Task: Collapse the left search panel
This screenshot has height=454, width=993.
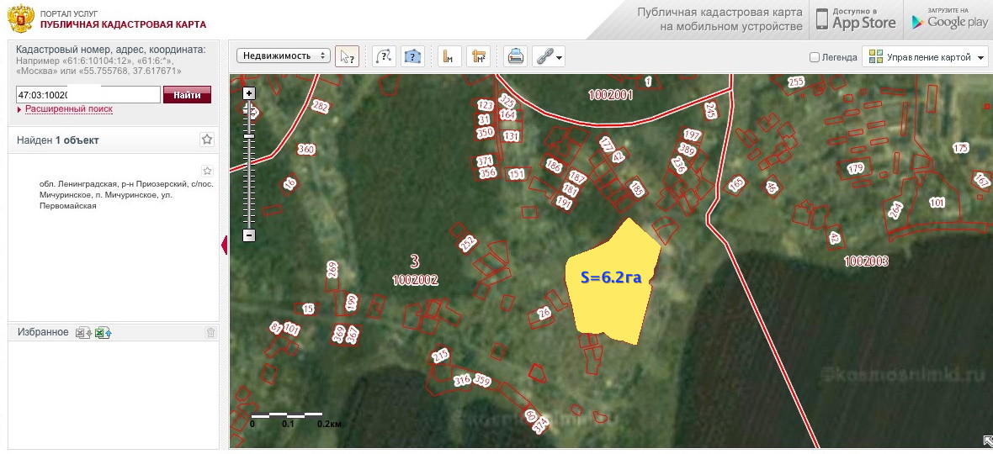Action: point(224,245)
